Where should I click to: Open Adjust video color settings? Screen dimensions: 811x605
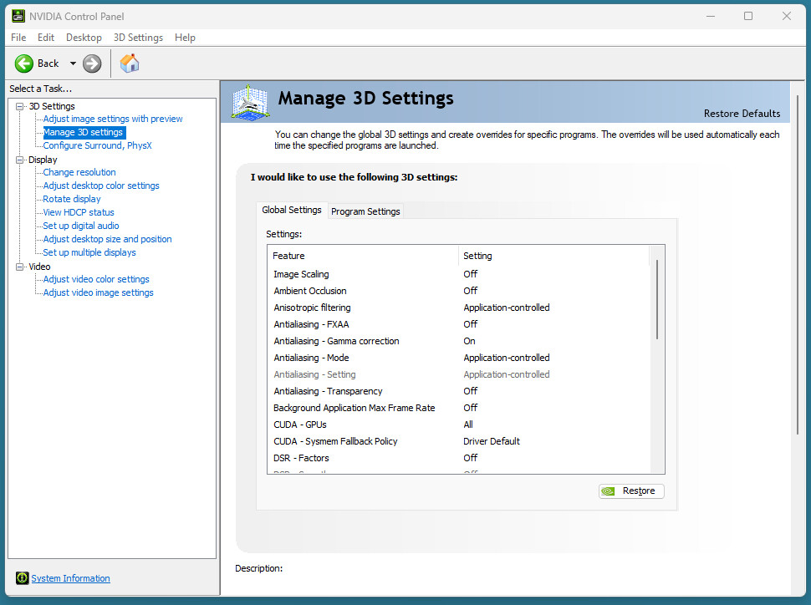click(96, 279)
